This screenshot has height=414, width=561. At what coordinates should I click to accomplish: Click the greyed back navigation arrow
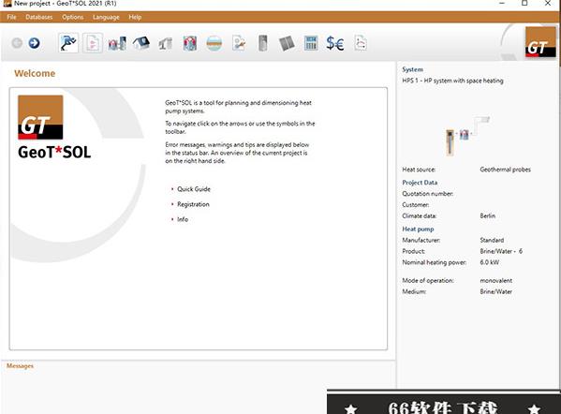tap(17, 43)
